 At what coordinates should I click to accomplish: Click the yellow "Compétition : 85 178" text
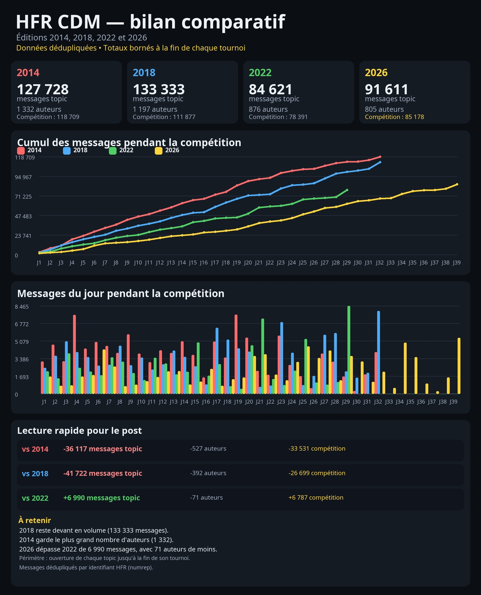395,117
